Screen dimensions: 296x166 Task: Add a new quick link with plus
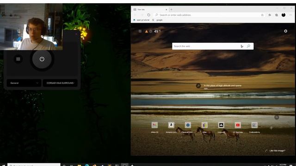pos(271,128)
